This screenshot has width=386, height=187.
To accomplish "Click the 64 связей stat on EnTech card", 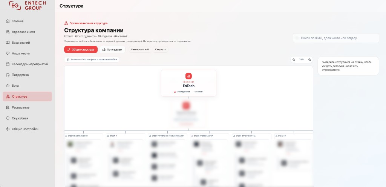I will (199, 92).
